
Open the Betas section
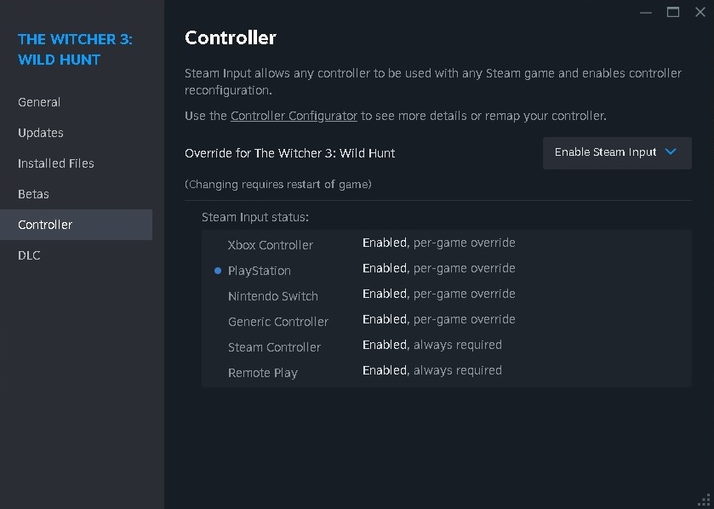click(34, 194)
